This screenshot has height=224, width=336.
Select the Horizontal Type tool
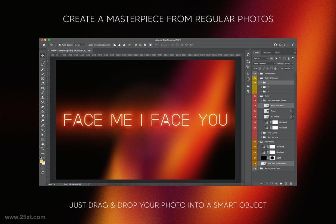[x=43, y=130]
